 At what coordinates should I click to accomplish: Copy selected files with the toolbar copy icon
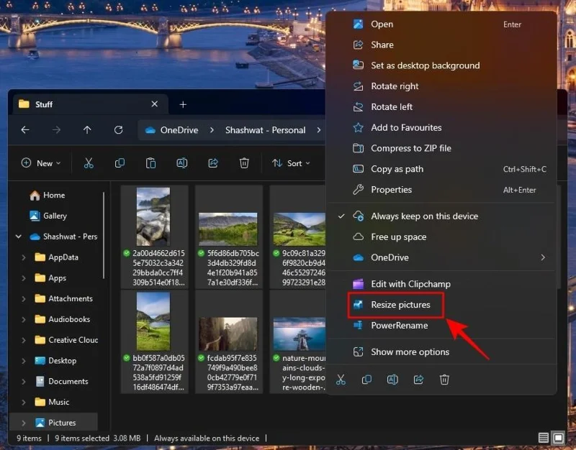pyautogui.click(x=120, y=163)
